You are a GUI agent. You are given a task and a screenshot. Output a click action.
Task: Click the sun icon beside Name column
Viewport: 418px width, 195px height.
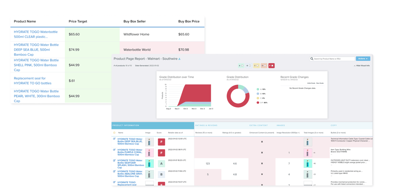pos(114,133)
